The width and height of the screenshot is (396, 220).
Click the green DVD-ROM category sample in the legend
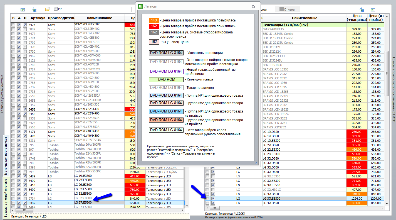pos(167,79)
